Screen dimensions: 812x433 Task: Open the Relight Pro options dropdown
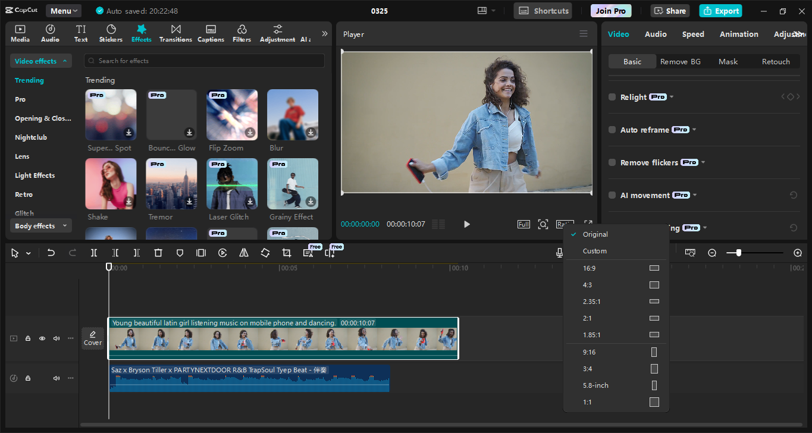(672, 96)
